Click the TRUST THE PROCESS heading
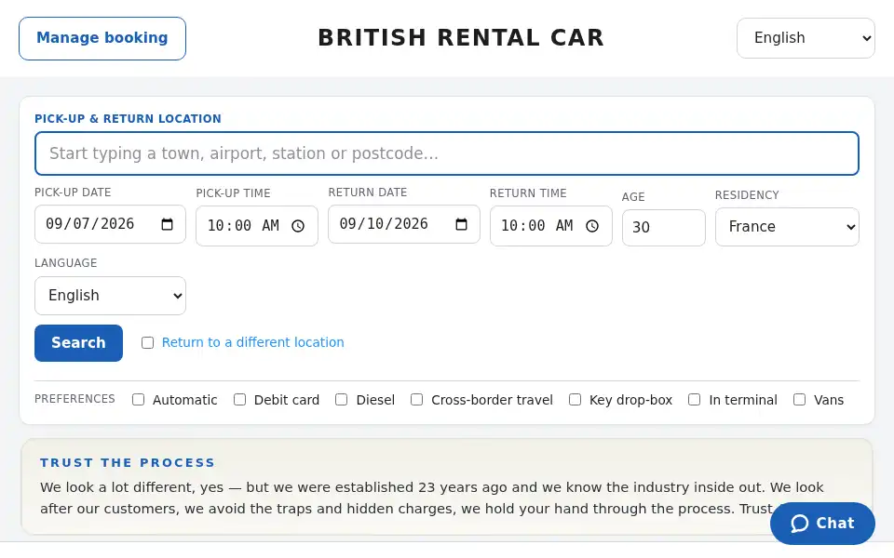The height and width of the screenshot is (558, 894). coord(128,462)
